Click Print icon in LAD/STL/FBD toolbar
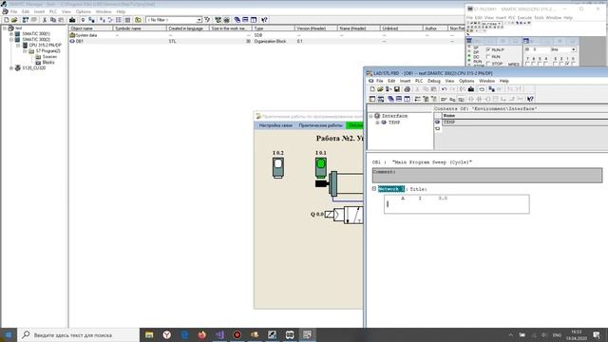This screenshot has width=608, height=342. 408,89
